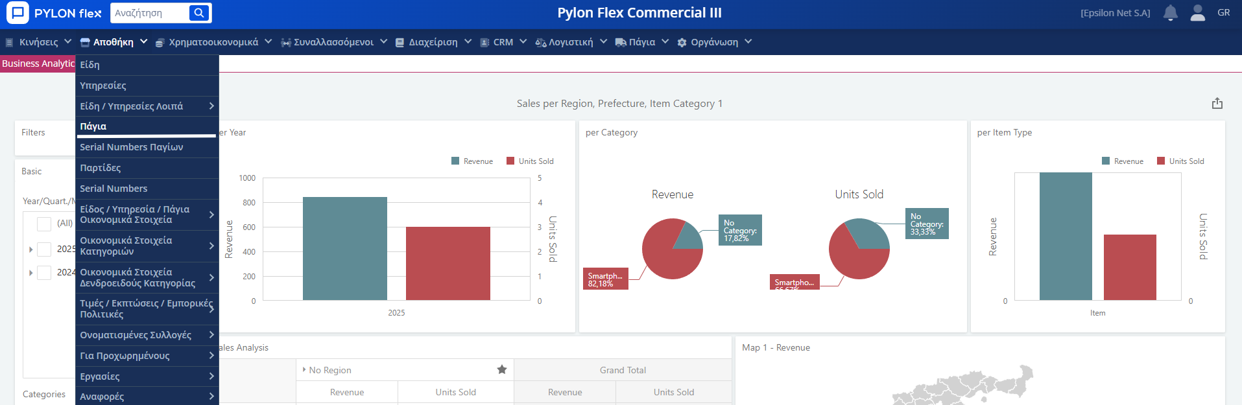Image resolution: width=1242 pixels, height=405 pixels.
Task: Open the notifications bell
Action: tap(1171, 13)
